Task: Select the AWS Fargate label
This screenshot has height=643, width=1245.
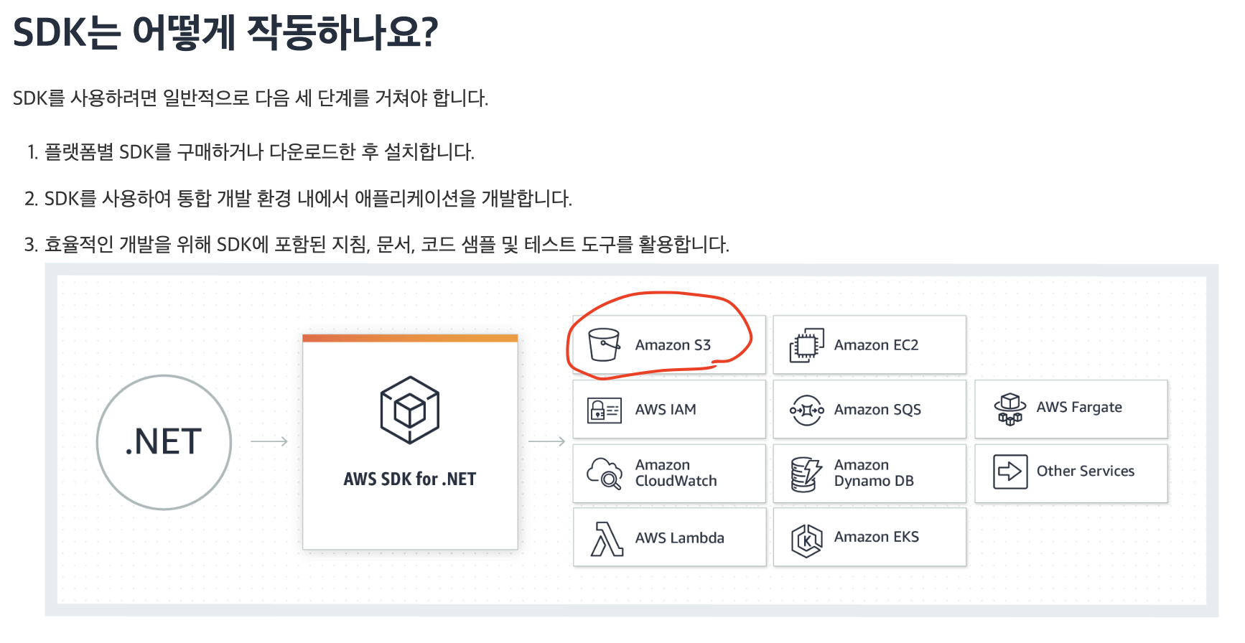Action: pyautogui.click(x=1079, y=407)
